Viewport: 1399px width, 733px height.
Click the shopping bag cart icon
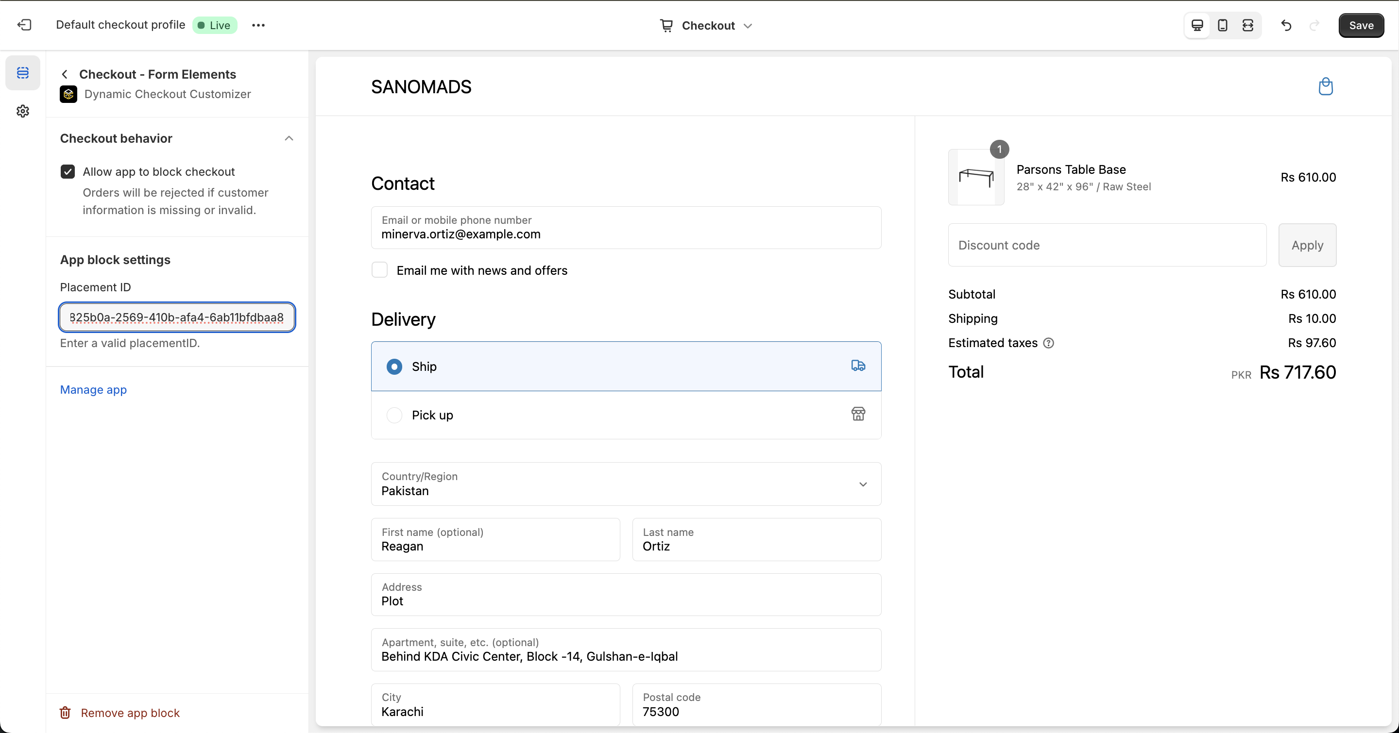(x=1326, y=87)
